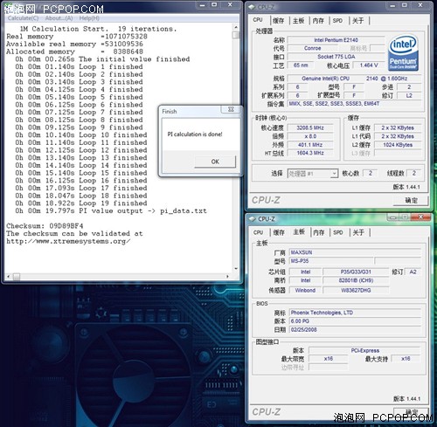Click the MS-P35 model field
The height and width of the screenshot is (427, 437).
point(331,261)
